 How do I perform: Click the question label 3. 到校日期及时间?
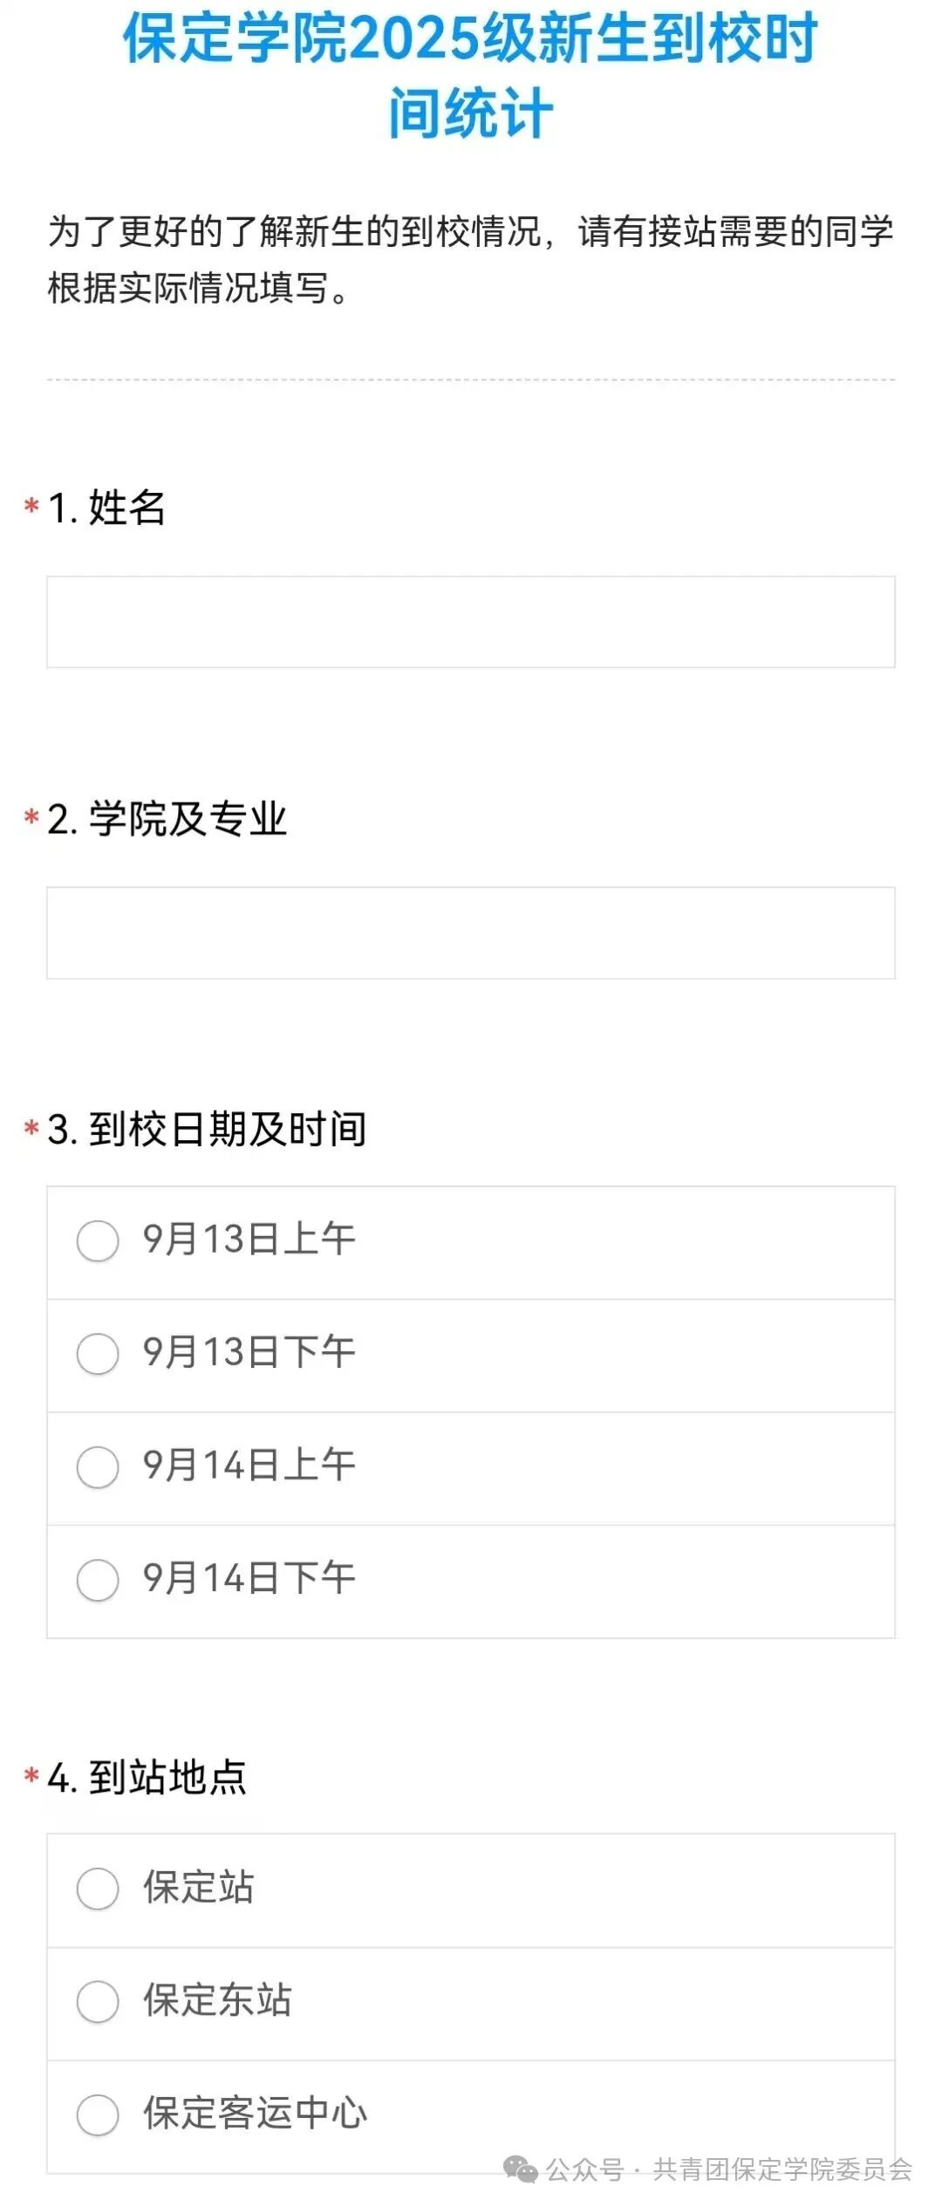pyautogui.click(x=207, y=1129)
